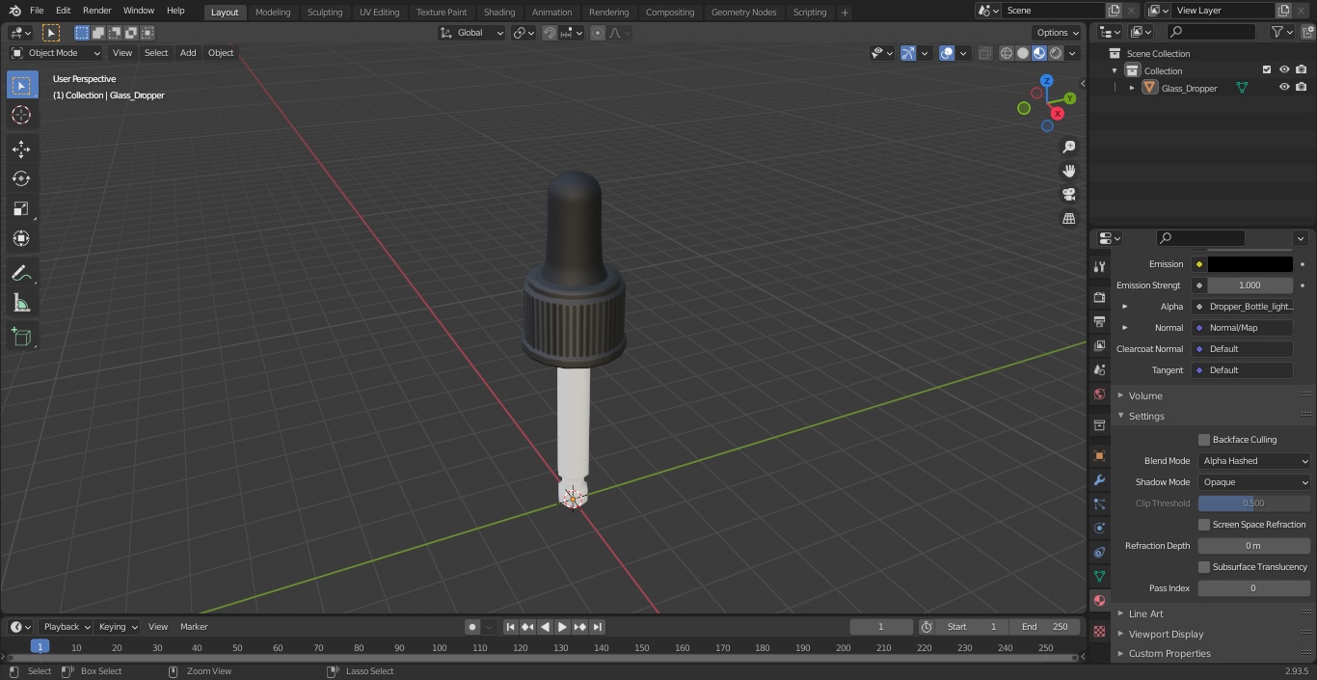1317x680 pixels.
Task: Click Refraction Depth 0 m field
Action: (1254, 546)
